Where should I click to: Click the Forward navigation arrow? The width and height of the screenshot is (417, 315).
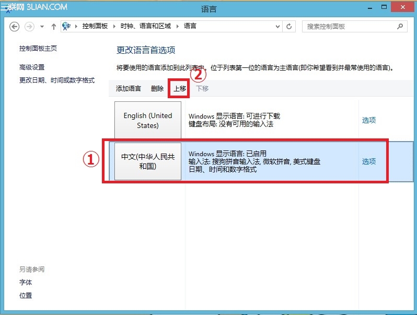tap(29, 27)
